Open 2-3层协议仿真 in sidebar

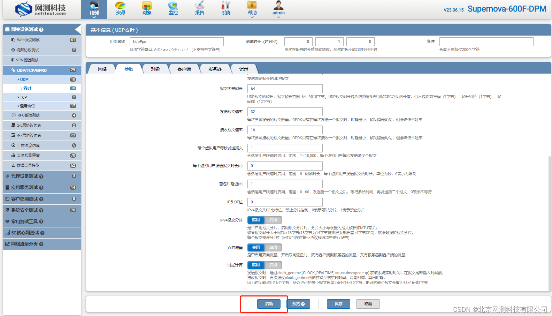click(42, 125)
